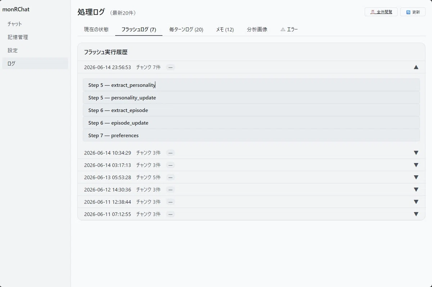
Task: Switch to the 毎ターンログ (20) tab
Action: pyautogui.click(x=186, y=29)
